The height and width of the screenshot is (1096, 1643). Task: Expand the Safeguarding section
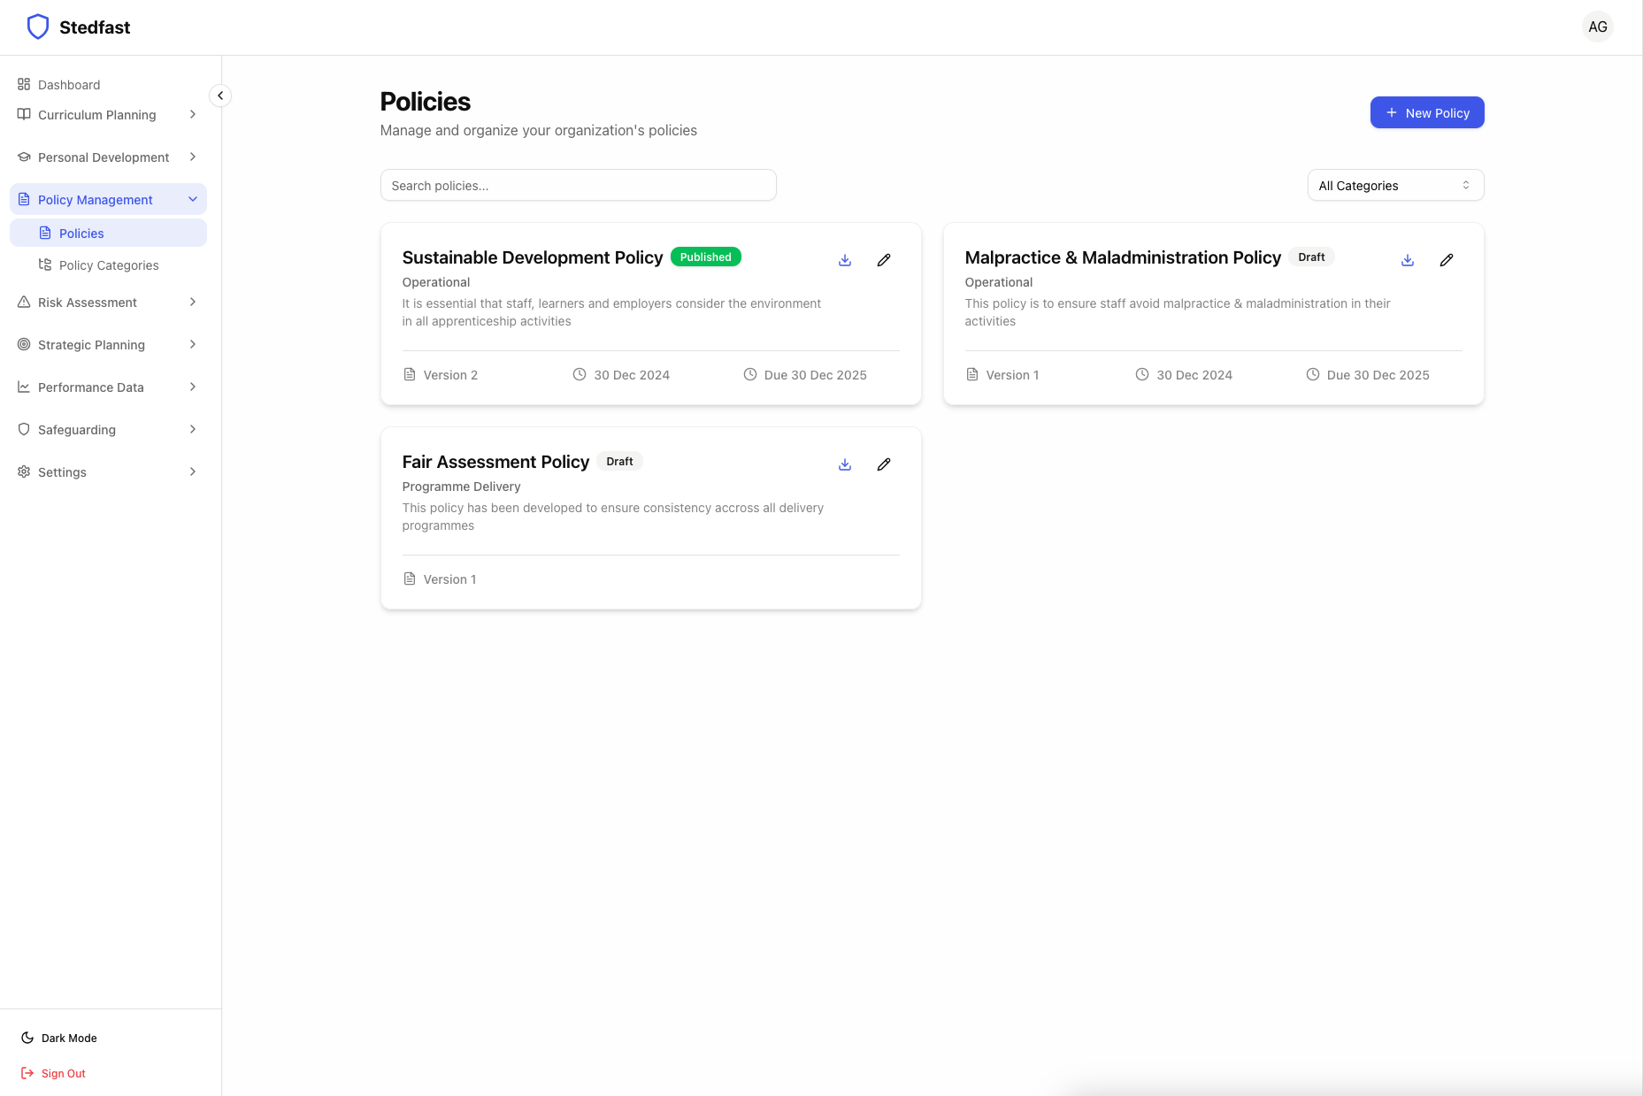point(107,430)
